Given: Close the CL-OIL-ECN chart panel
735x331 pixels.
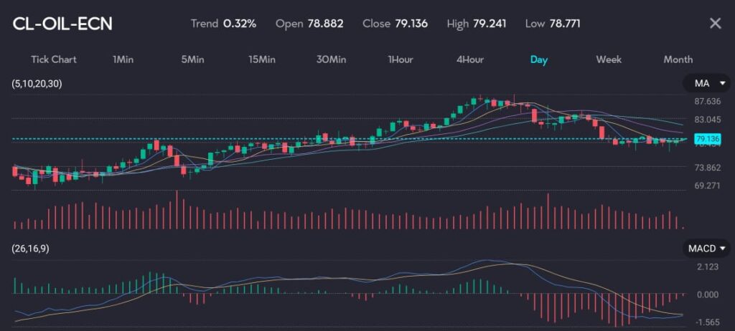Looking at the screenshot, I should pos(715,24).
